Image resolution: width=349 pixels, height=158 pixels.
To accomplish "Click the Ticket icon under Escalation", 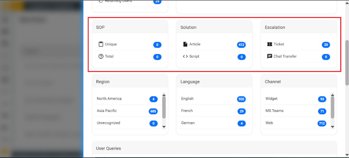I will tap(270, 44).
